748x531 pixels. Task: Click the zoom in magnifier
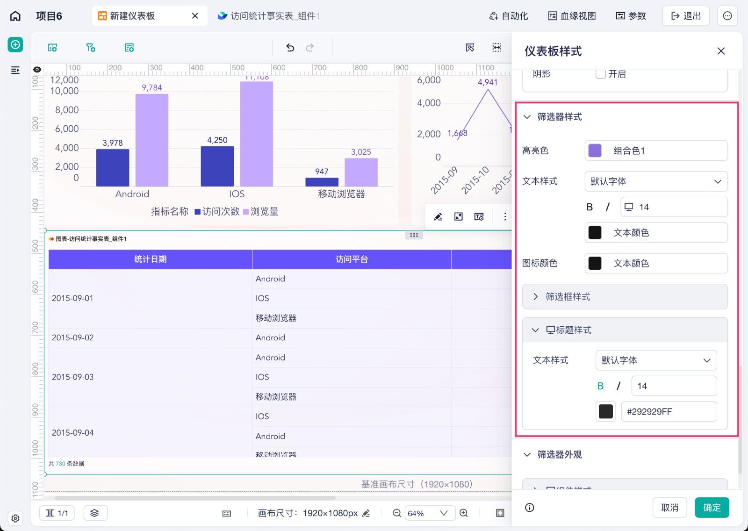464,513
